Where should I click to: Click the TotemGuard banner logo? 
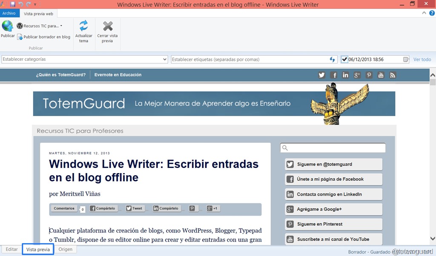84,103
